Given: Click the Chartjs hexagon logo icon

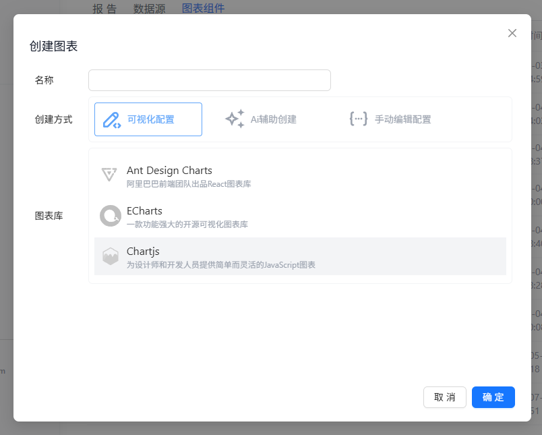Looking at the screenshot, I should pos(111,256).
